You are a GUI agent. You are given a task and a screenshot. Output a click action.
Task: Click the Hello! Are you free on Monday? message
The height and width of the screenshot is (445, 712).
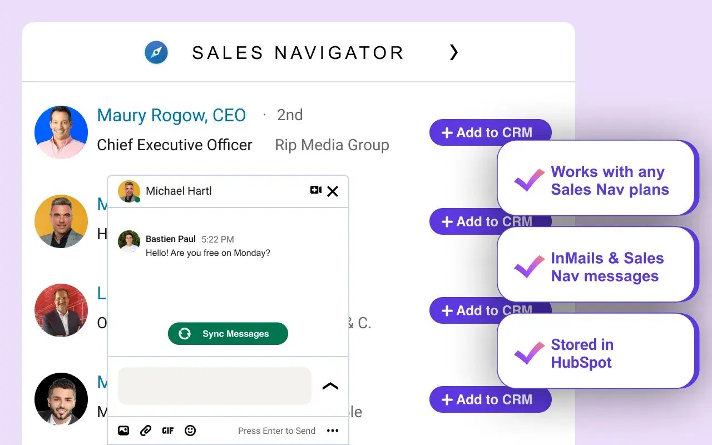(x=208, y=253)
